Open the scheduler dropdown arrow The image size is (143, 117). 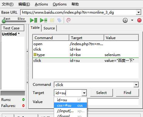132,20
